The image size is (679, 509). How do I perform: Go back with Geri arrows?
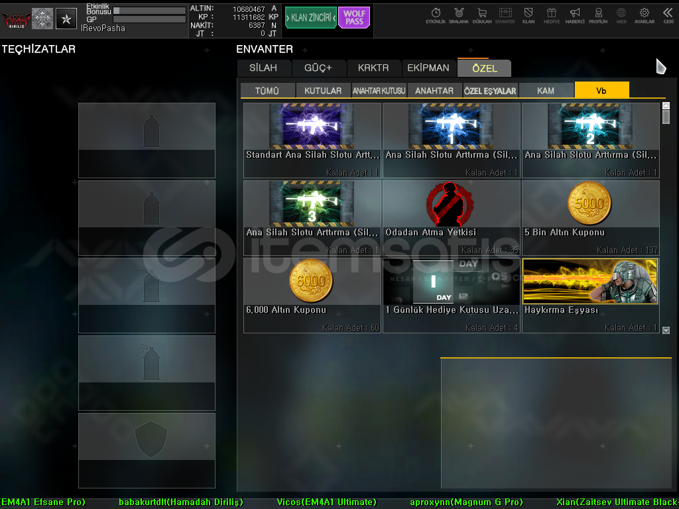click(668, 16)
